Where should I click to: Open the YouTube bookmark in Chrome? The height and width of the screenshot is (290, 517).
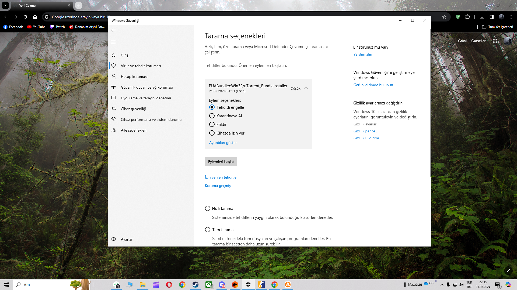(36, 27)
